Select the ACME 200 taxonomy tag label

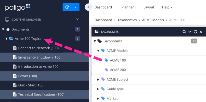tap(118, 70)
